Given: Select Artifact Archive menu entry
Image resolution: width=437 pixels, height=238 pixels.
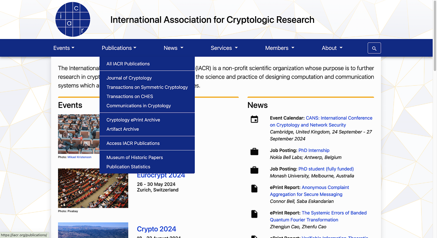Looking at the screenshot, I should 147,129.
